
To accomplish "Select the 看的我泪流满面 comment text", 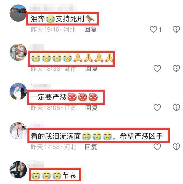I will coord(97,136).
